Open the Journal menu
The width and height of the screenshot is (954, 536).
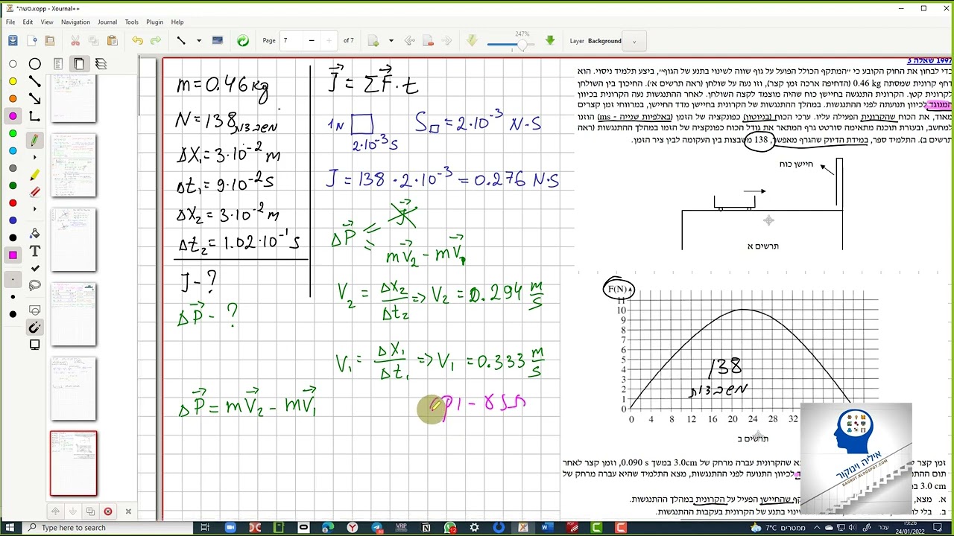point(107,22)
